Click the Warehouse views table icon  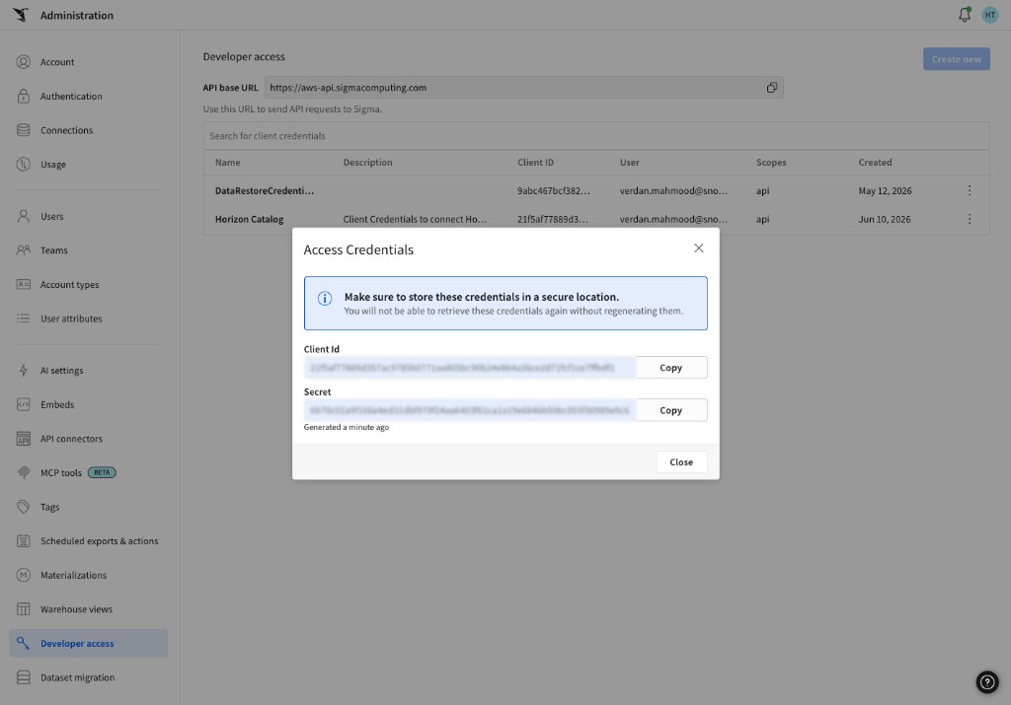pyautogui.click(x=24, y=609)
